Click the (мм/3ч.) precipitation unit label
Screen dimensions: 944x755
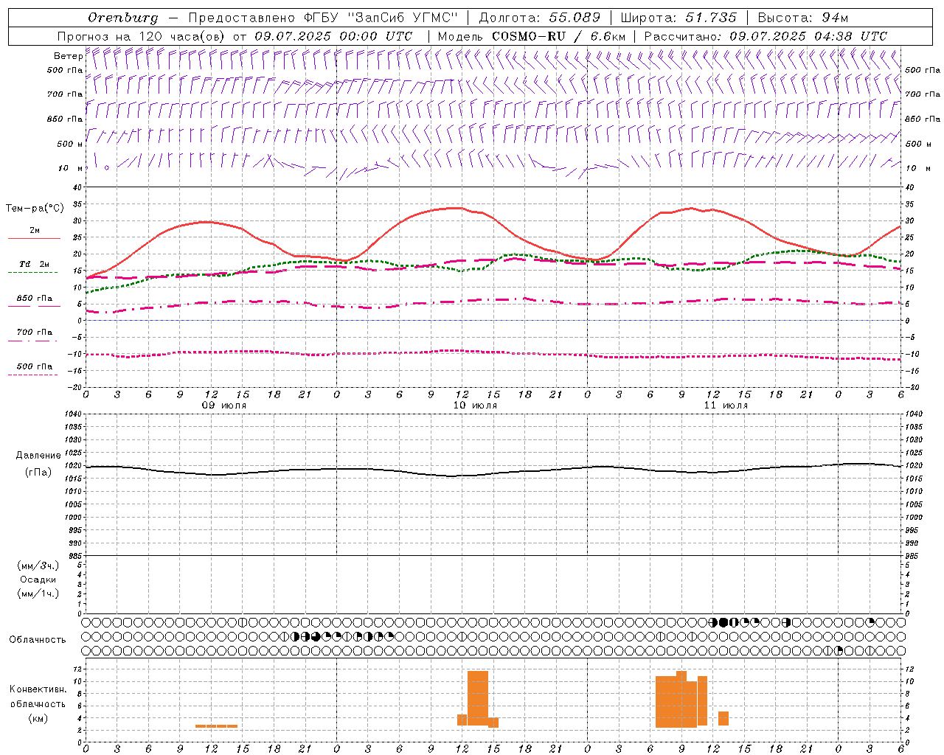click(38, 566)
